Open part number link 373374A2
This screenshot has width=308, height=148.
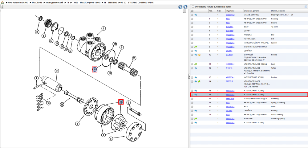point(230,15)
